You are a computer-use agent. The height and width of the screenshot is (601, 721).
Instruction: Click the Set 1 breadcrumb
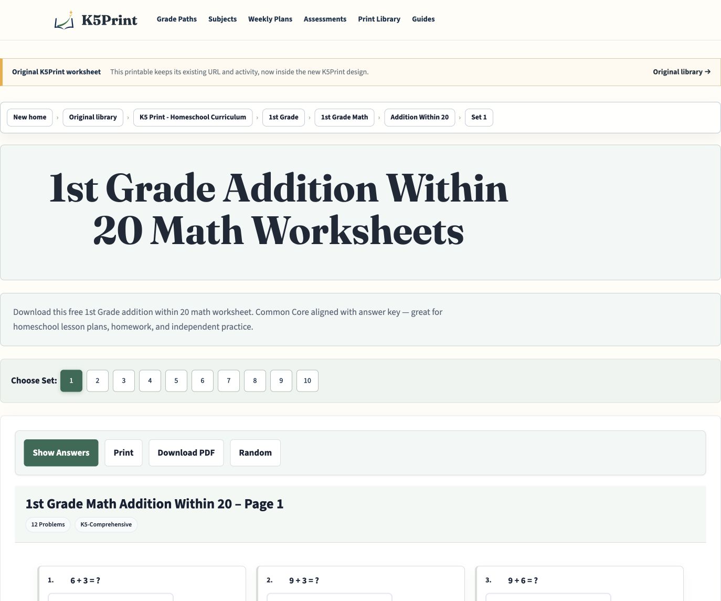pyautogui.click(x=479, y=118)
